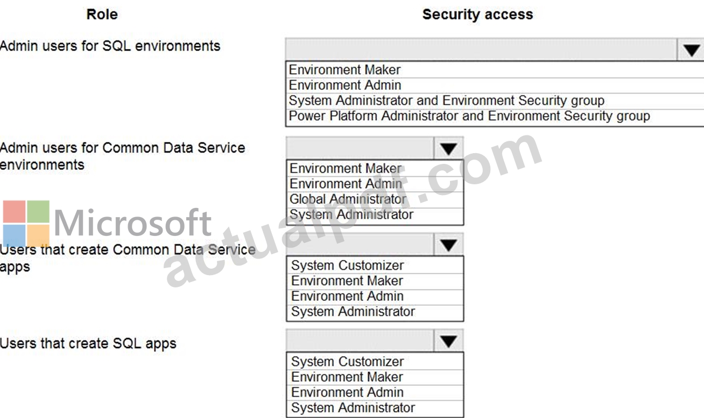Pick Environment Admin for SQL apps creators
The width and height of the screenshot is (704, 418).
(x=375, y=392)
